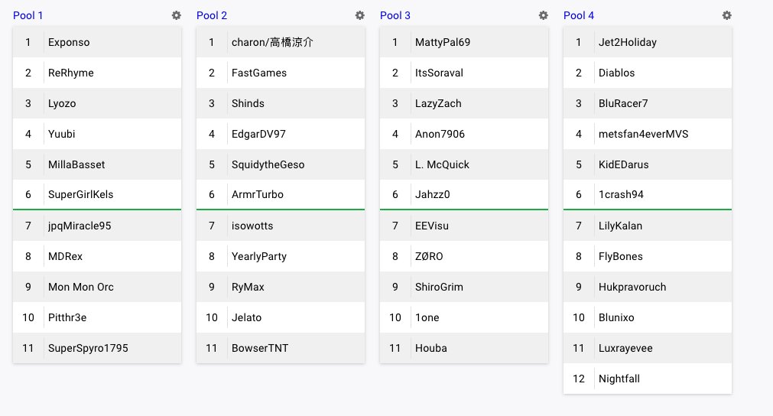Click L. McQuick row
This screenshot has height=416, width=773.
coord(464,164)
